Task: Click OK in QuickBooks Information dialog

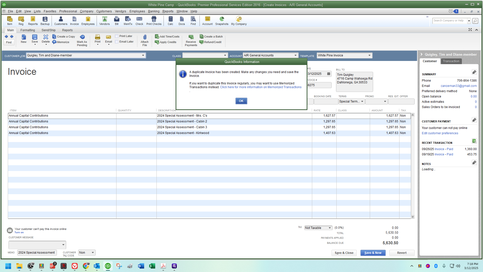Action: point(241,101)
